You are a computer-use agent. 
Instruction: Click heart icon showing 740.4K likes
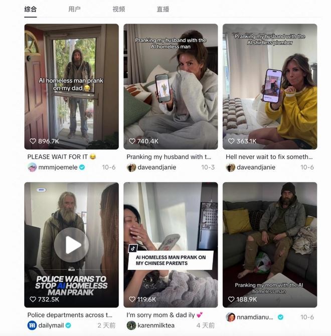coord(132,141)
